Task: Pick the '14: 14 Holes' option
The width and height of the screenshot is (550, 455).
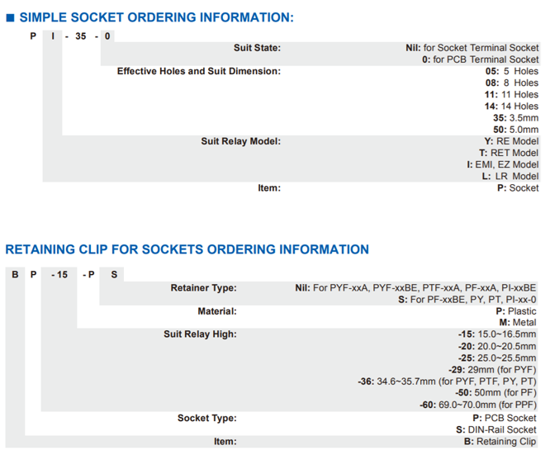Action: [x=511, y=107]
